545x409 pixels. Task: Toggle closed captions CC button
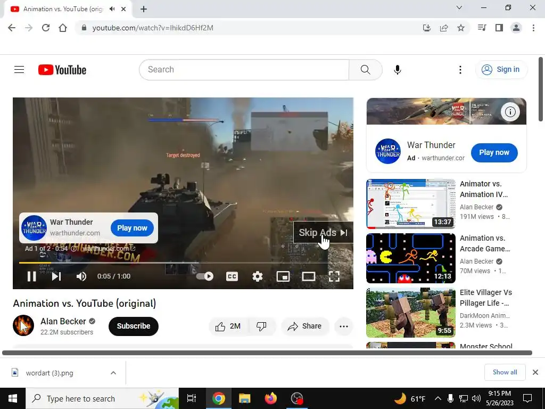tap(232, 276)
